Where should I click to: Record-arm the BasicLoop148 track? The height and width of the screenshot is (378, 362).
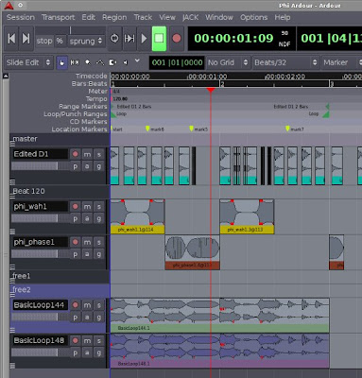(x=75, y=340)
